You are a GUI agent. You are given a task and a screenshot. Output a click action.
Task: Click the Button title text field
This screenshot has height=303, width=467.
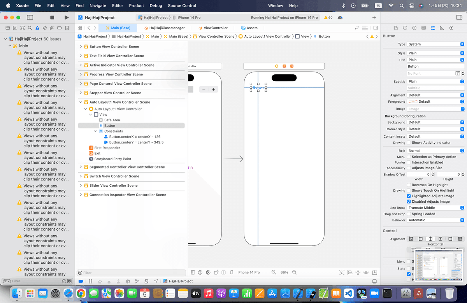435,67
